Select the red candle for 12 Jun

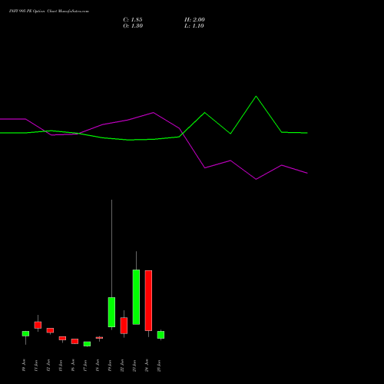(50, 330)
